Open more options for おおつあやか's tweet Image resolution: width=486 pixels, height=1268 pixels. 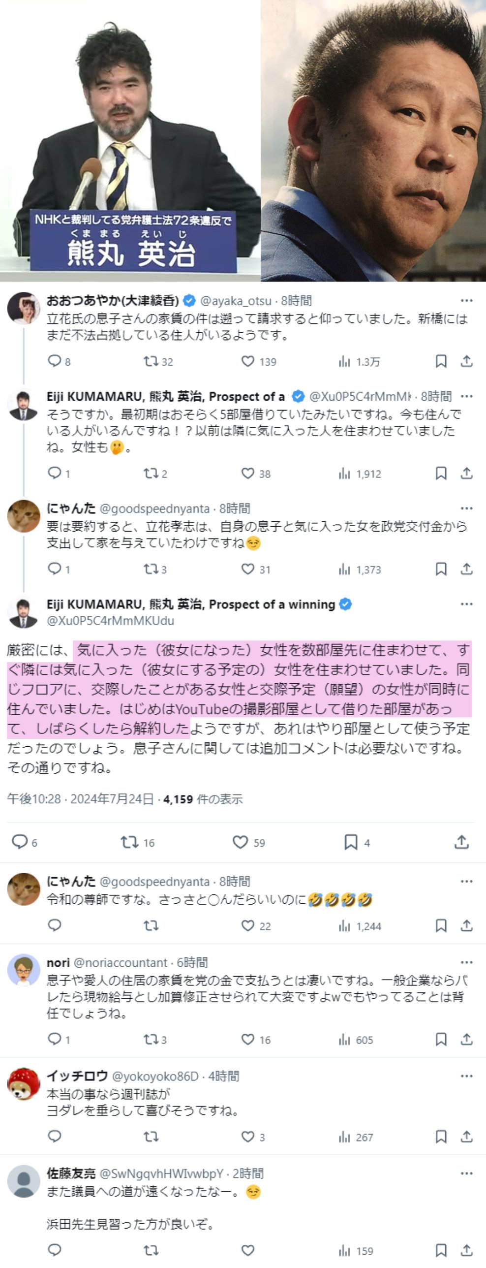(x=466, y=300)
